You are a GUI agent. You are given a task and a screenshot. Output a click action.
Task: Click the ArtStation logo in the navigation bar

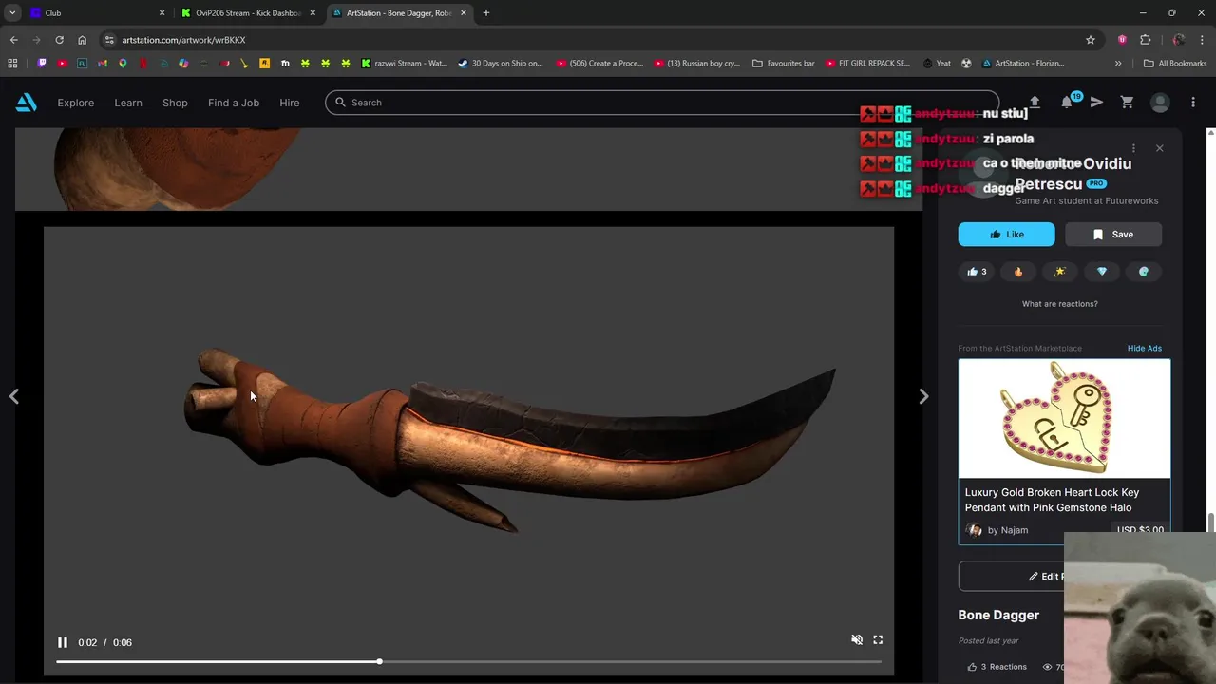coord(26,103)
